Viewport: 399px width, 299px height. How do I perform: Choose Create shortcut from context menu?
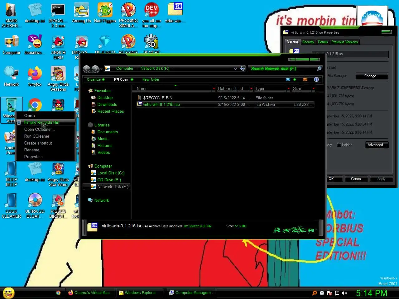[x=46, y=143]
